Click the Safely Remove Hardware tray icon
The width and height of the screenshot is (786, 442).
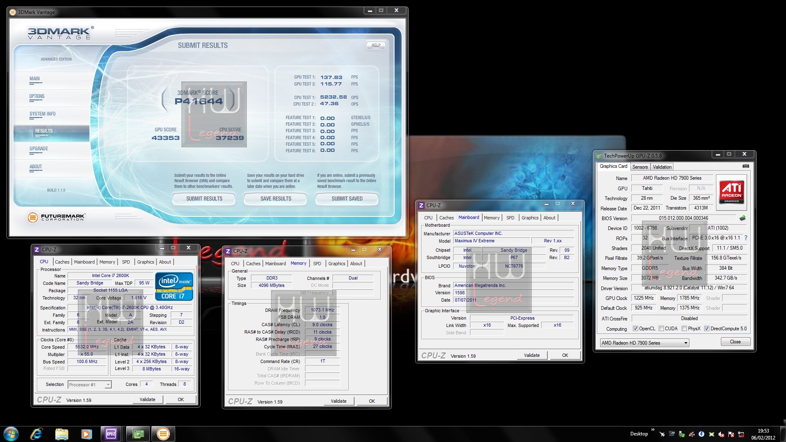(x=682, y=434)
